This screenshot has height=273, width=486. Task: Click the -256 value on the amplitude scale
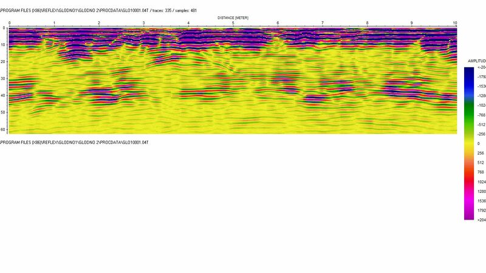[481, 134]
